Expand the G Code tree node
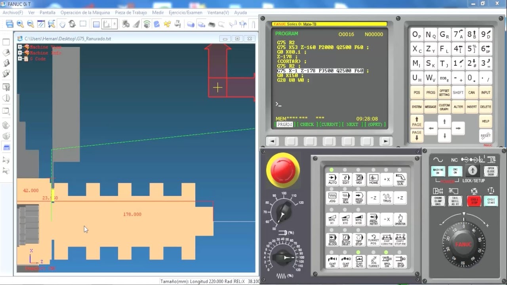This screenshot has width=507, height=285. pos(20,59)
